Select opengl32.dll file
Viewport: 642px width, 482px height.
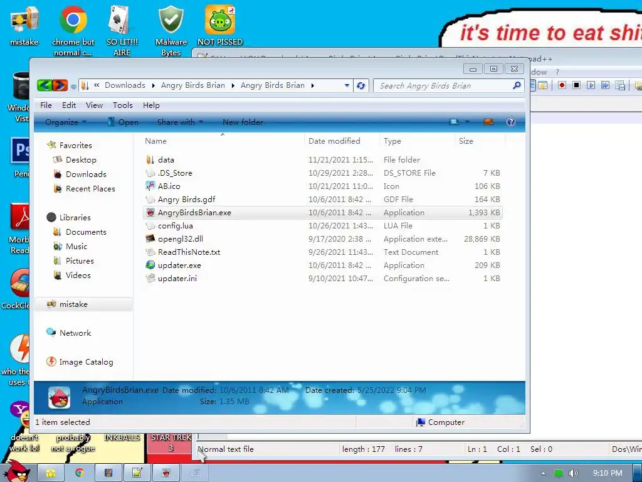[x=323, y=239]
